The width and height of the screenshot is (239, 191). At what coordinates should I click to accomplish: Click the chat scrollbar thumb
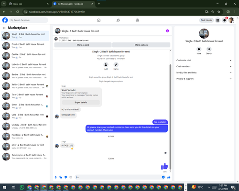[x=170, y=117]
